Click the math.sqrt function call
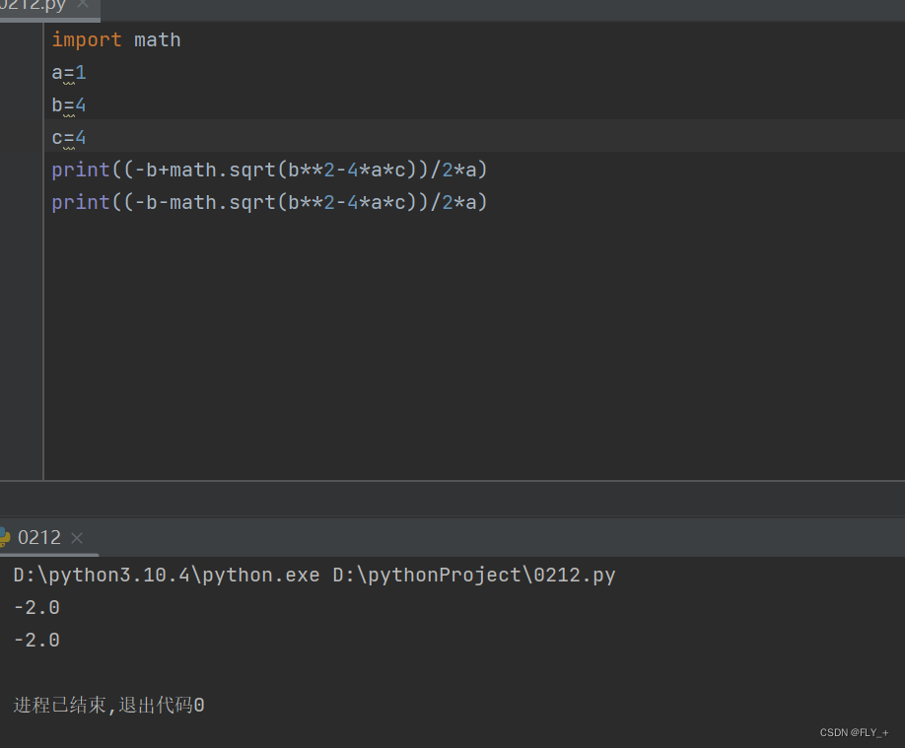Image resolution: width=905 pixels, height=748 pixels. tap(211, 169)
